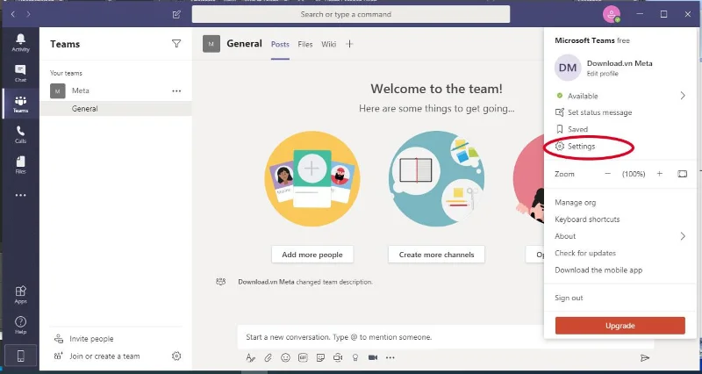Open manage teams gear icon
This screenshot has width=702, height=374.
[x=176, y=356]
